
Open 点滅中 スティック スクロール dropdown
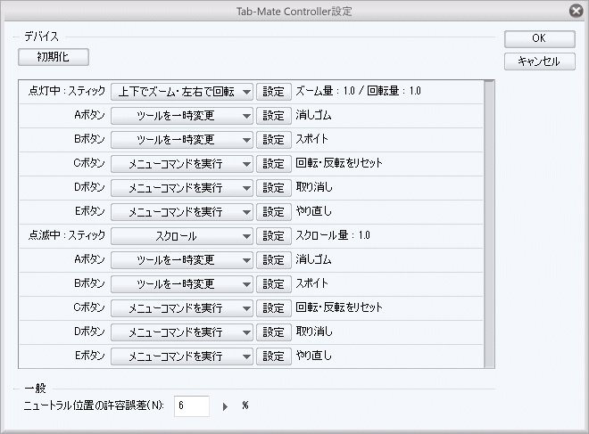tap(182, 236)
